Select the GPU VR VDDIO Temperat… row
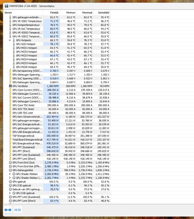Image resolution: width=194 pixels, height=219 pixels. [x=57, y=33]
